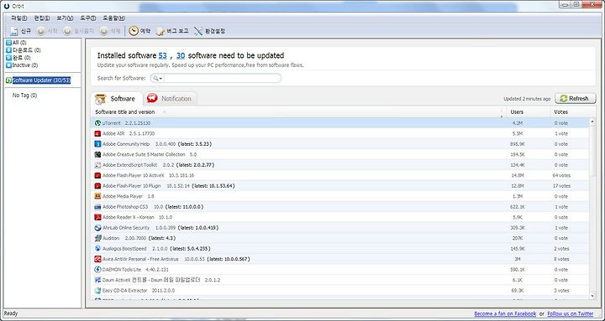Click the 버그 보고 bug report icon
Screen dimensions: 605x321
click(160, 31)
